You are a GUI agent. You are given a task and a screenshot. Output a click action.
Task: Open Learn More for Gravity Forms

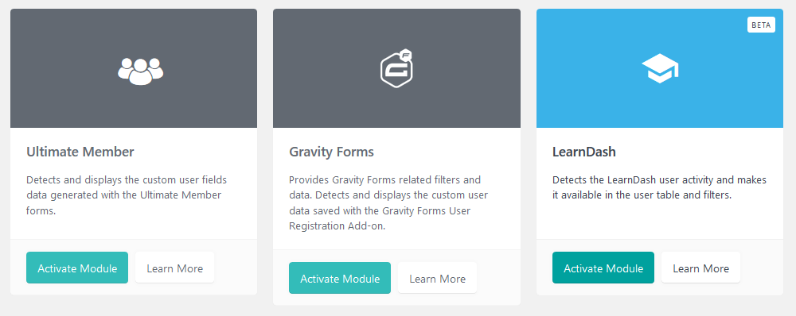tap(437, 278)
